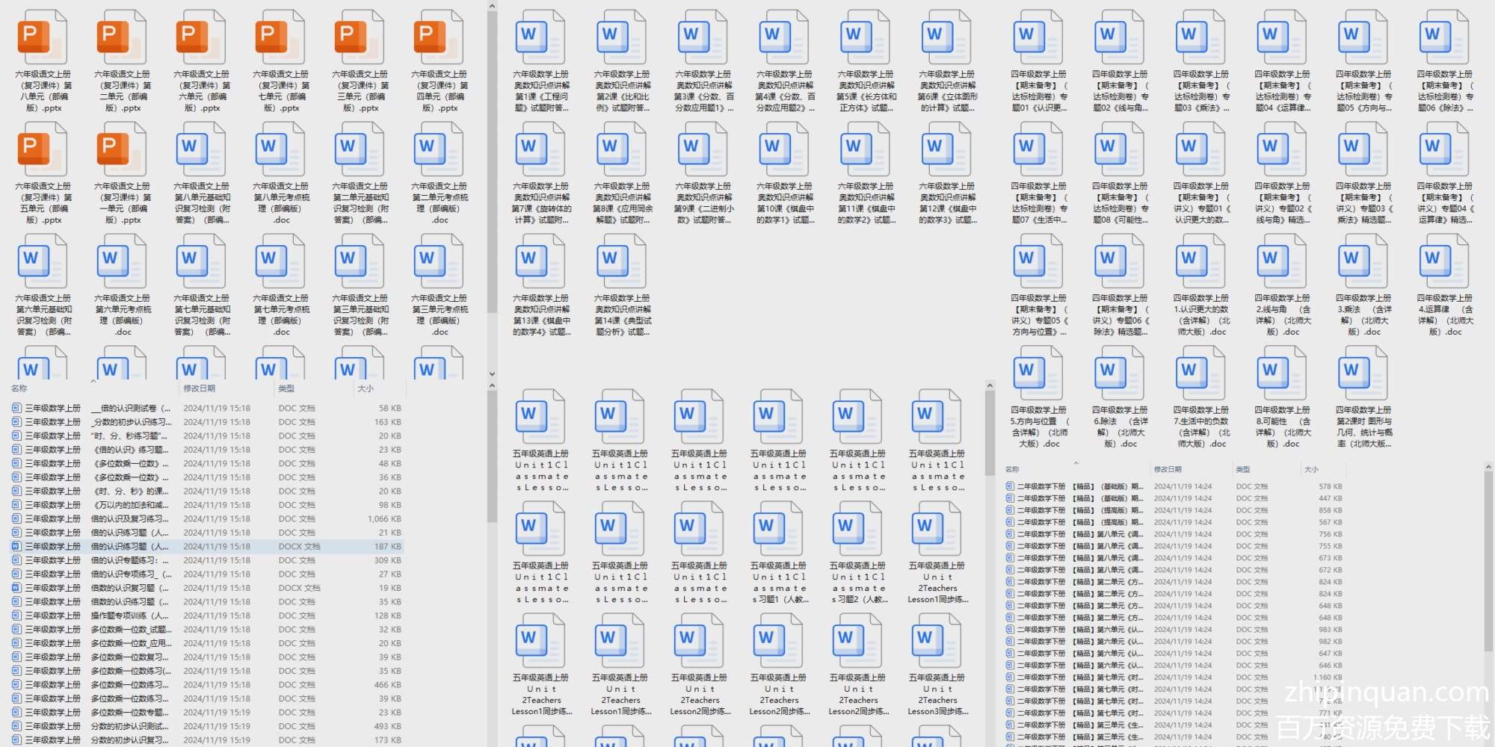1495x747 pixels.
Task: Sort 二年级 file list by 名称 column
Action: [1013, 469]
